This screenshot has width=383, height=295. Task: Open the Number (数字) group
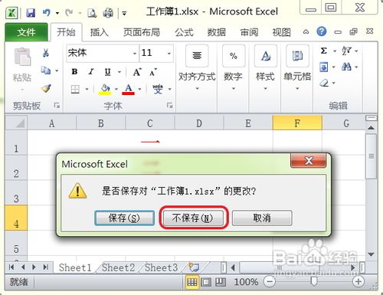coord(234,68)
